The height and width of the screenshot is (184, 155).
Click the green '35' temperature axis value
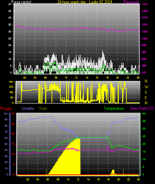[144, 121]
